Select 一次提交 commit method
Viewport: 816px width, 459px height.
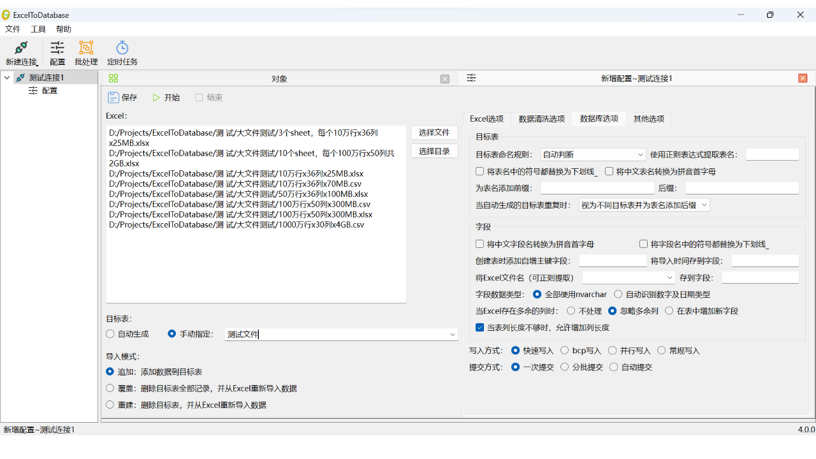click(516, 367)
